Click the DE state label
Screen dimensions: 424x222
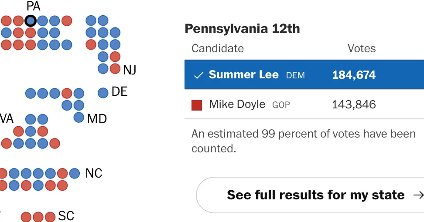pyautogui.click(x=120, y=92)
